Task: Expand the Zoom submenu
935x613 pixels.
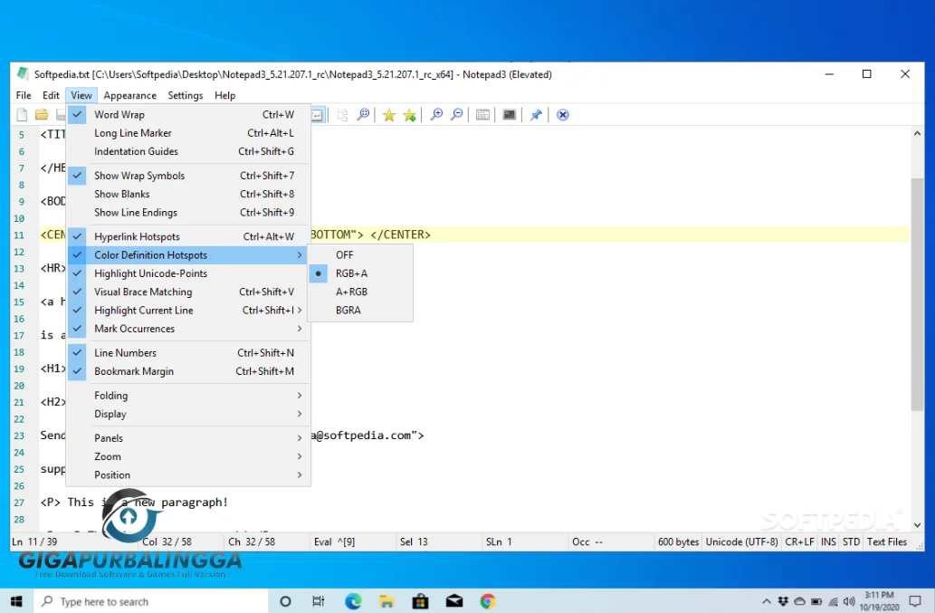Action: tap(107, 456)
